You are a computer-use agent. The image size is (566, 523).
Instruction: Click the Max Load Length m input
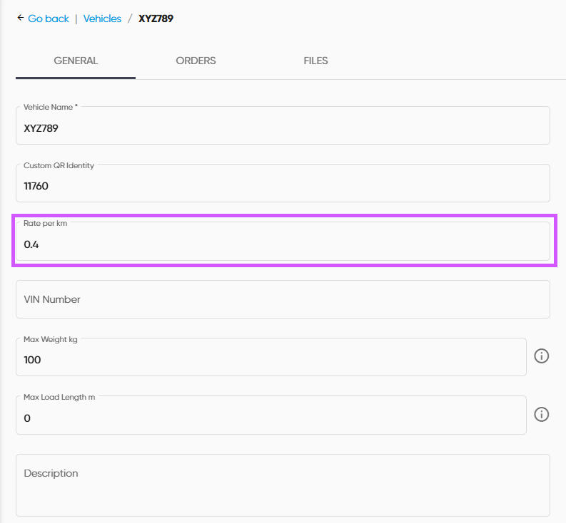pyautogui.click(x=271, y=418)
